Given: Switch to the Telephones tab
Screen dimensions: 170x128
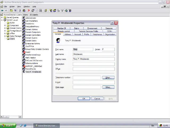Looking at the screenshot, I should (x=97, y=34).
